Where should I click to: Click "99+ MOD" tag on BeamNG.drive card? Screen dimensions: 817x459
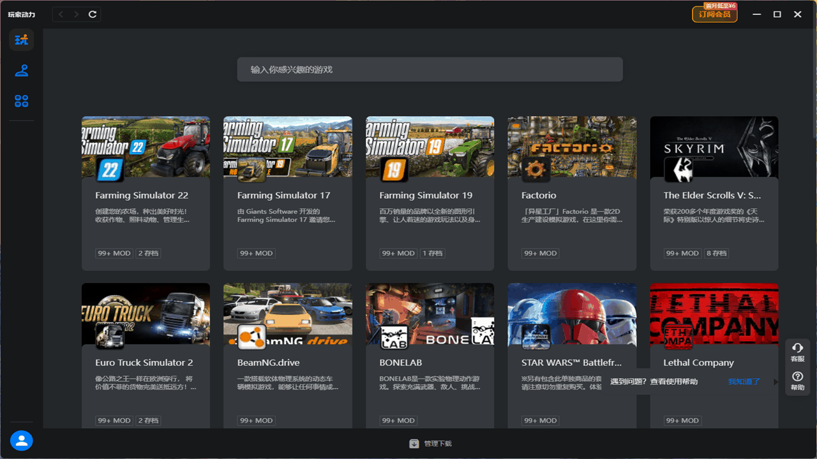pos(256,420)
